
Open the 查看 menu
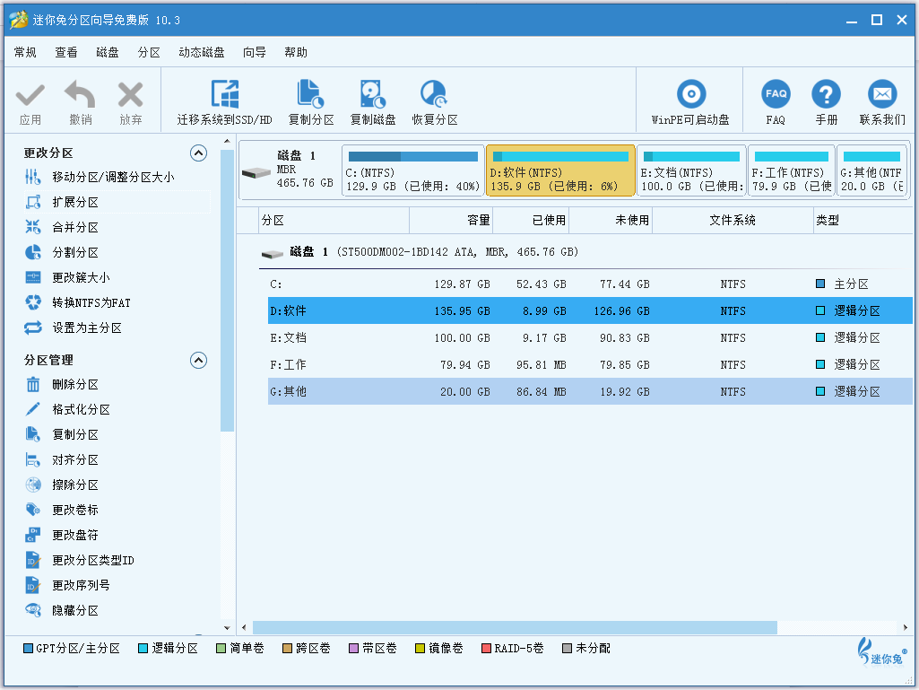[x=66, y=52]
